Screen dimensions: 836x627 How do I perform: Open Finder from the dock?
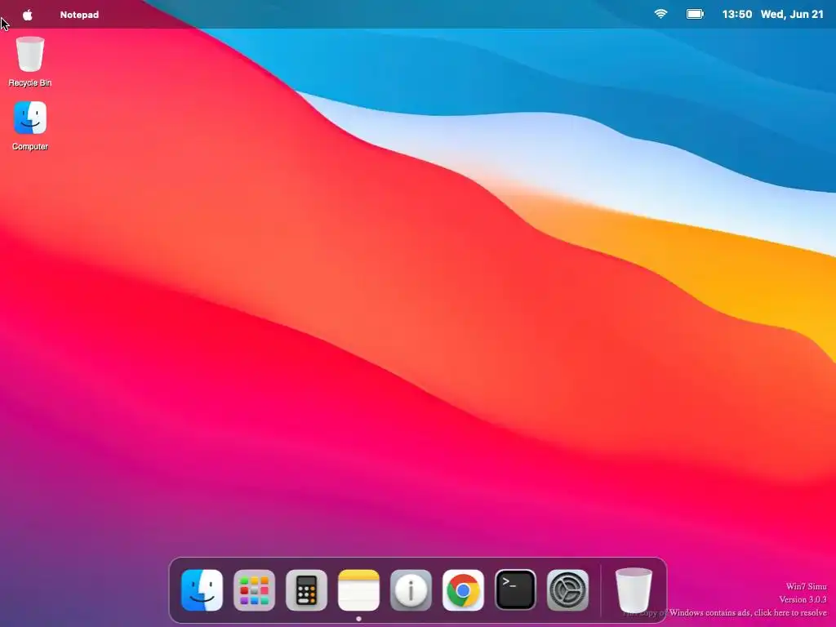point(202,590)
